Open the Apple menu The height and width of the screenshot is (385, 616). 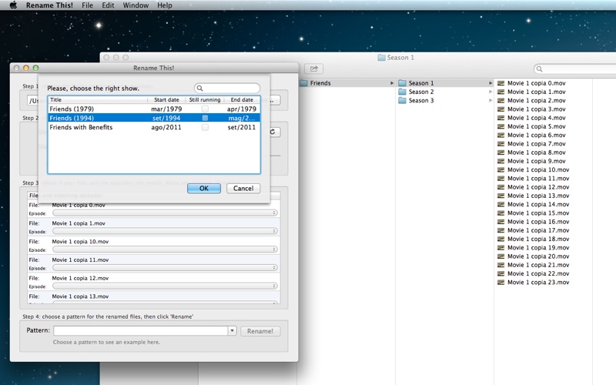[x=13, y=5]
